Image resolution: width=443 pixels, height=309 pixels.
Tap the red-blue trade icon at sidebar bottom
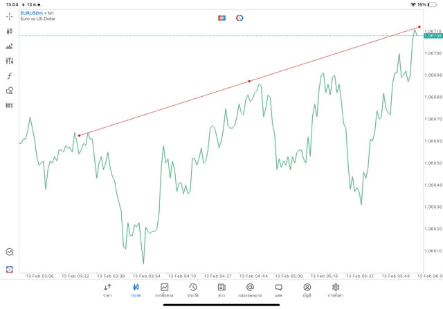9,269
